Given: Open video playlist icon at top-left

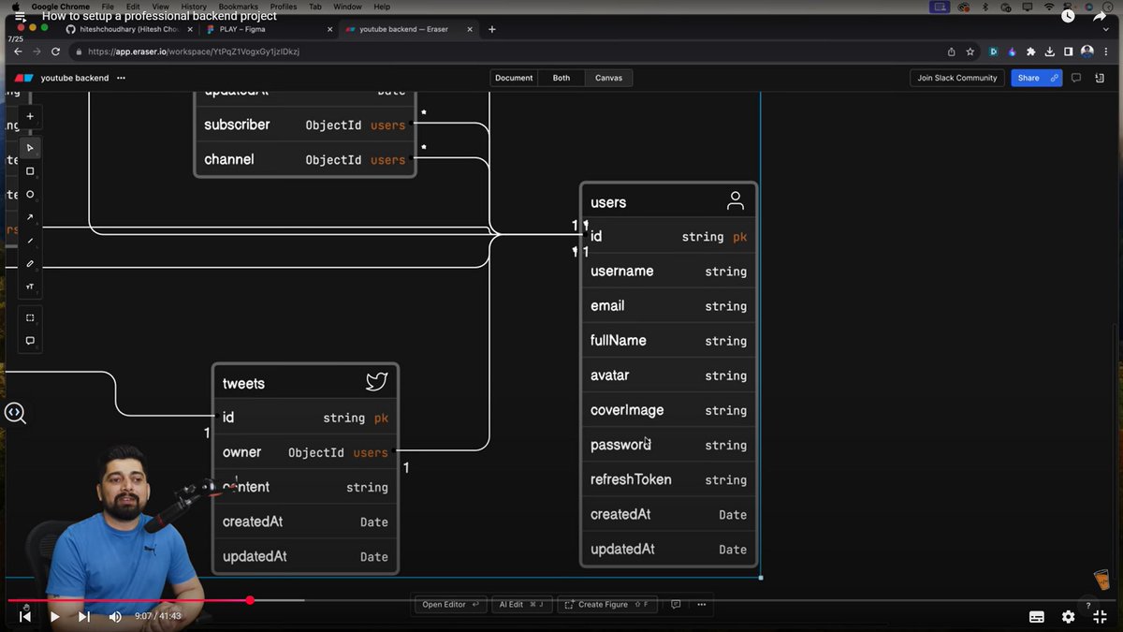Looking at the screenshot, I should tap(20, 17).
